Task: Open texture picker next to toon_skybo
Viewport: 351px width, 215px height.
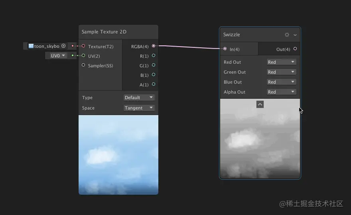Action: coord(63,46)
